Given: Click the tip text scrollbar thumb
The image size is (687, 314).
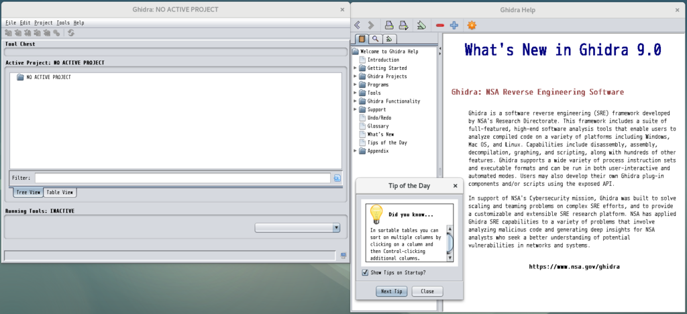Looking at the screenshot, I should [x=450, y=243].
